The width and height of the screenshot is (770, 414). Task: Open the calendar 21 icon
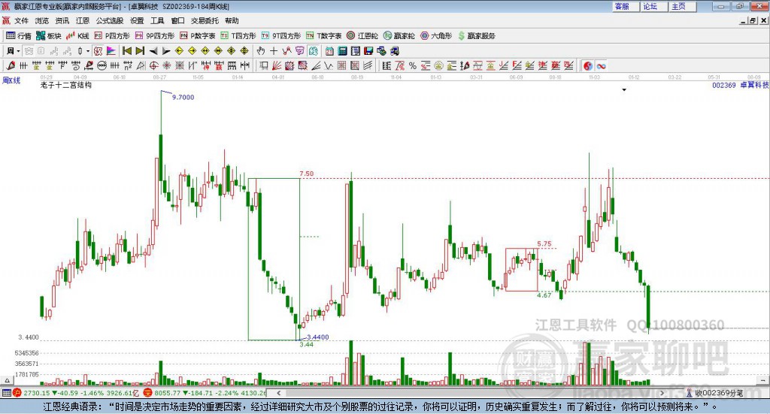329,51
